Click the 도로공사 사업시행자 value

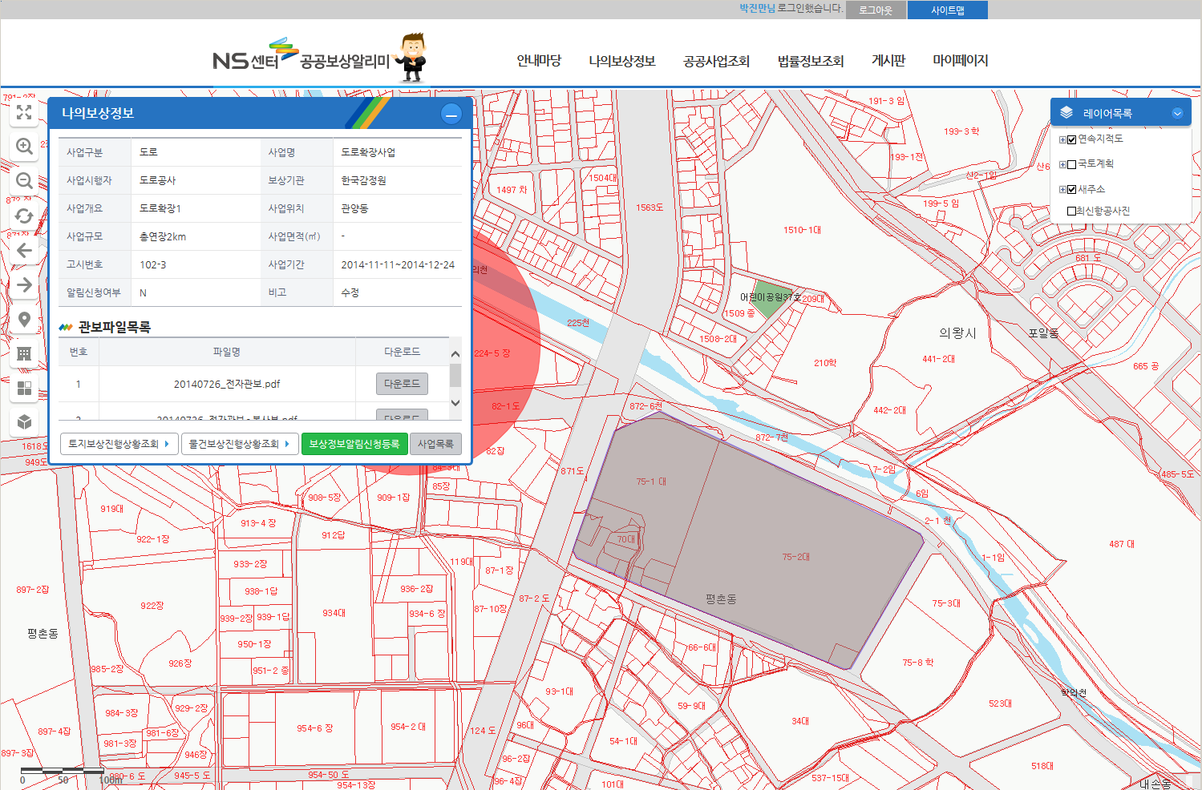[157, 180]
